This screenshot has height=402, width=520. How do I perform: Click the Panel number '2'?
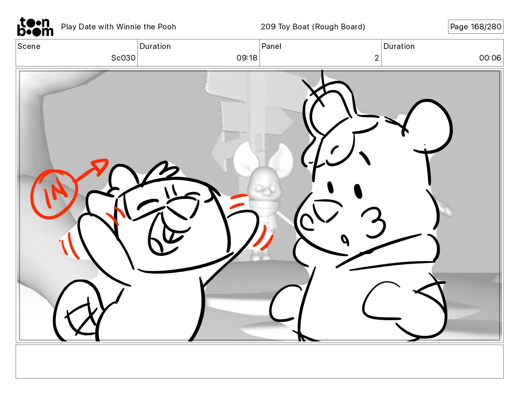coord(377,58)
